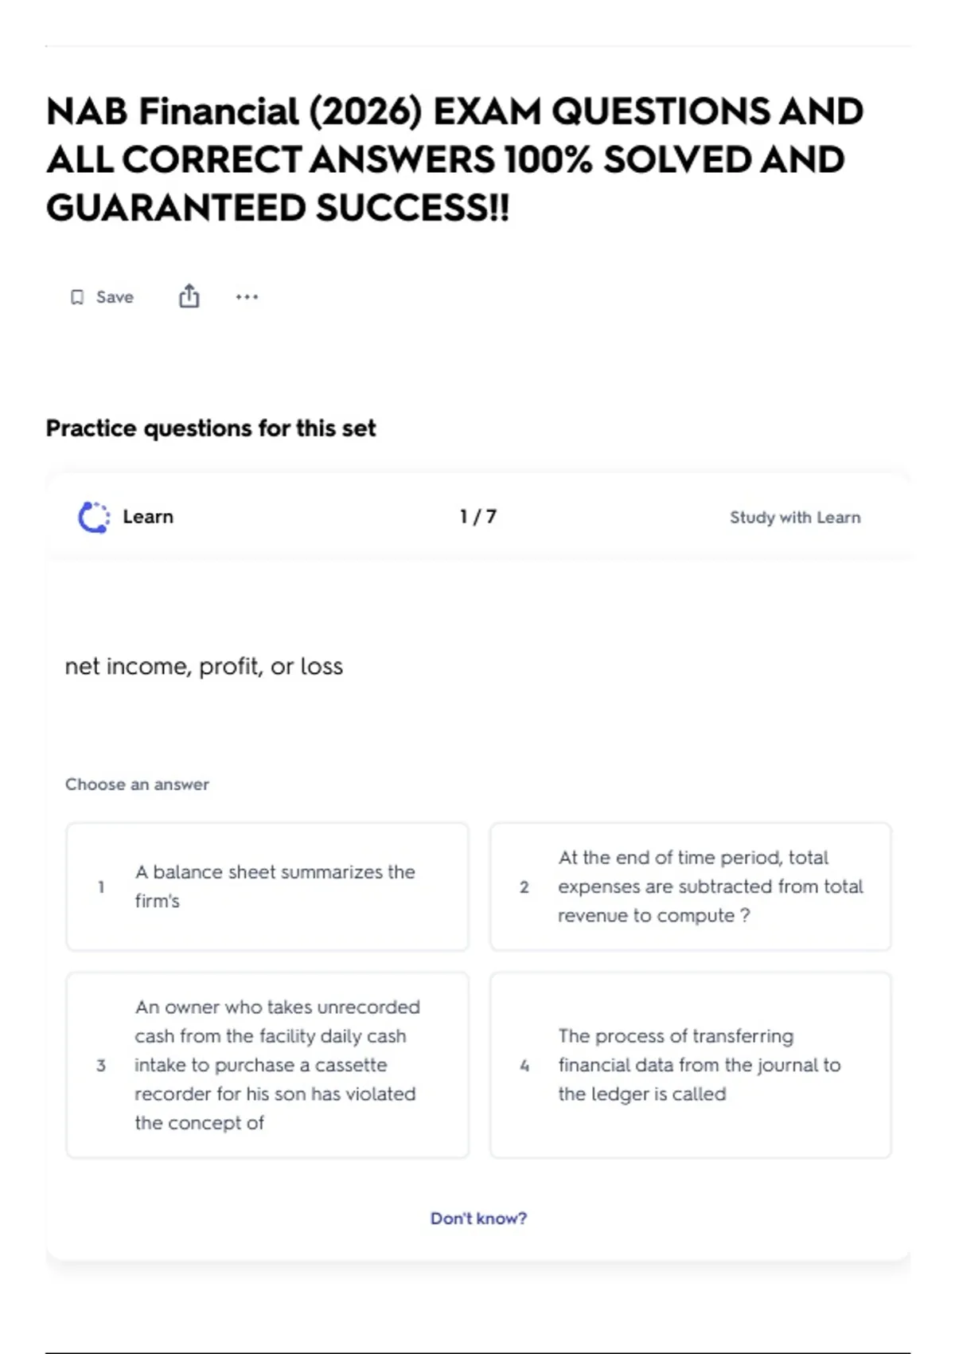Click the 1 / 7 progress counter
955x1354 pixels.
[478, 517]
